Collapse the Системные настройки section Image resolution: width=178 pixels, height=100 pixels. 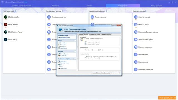click(x=75, y=59)
